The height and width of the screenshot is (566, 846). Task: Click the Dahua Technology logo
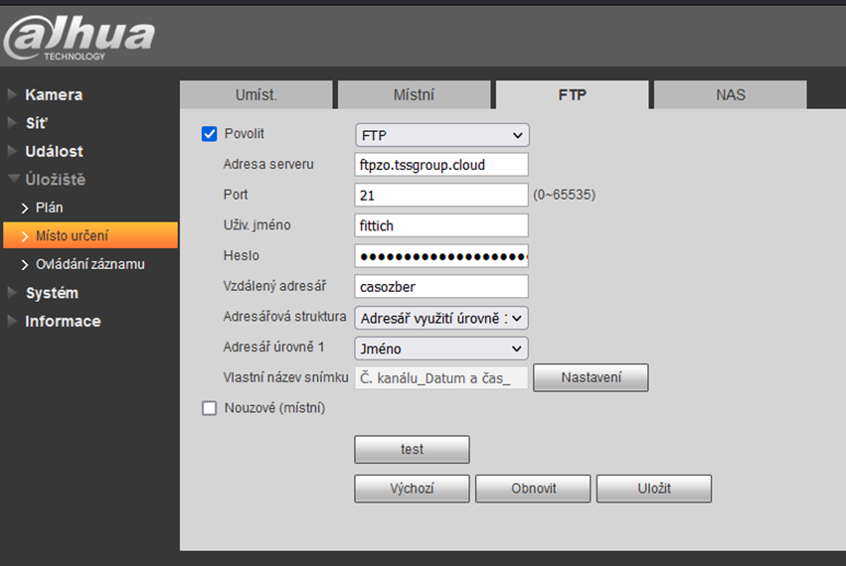click(80, 38)
